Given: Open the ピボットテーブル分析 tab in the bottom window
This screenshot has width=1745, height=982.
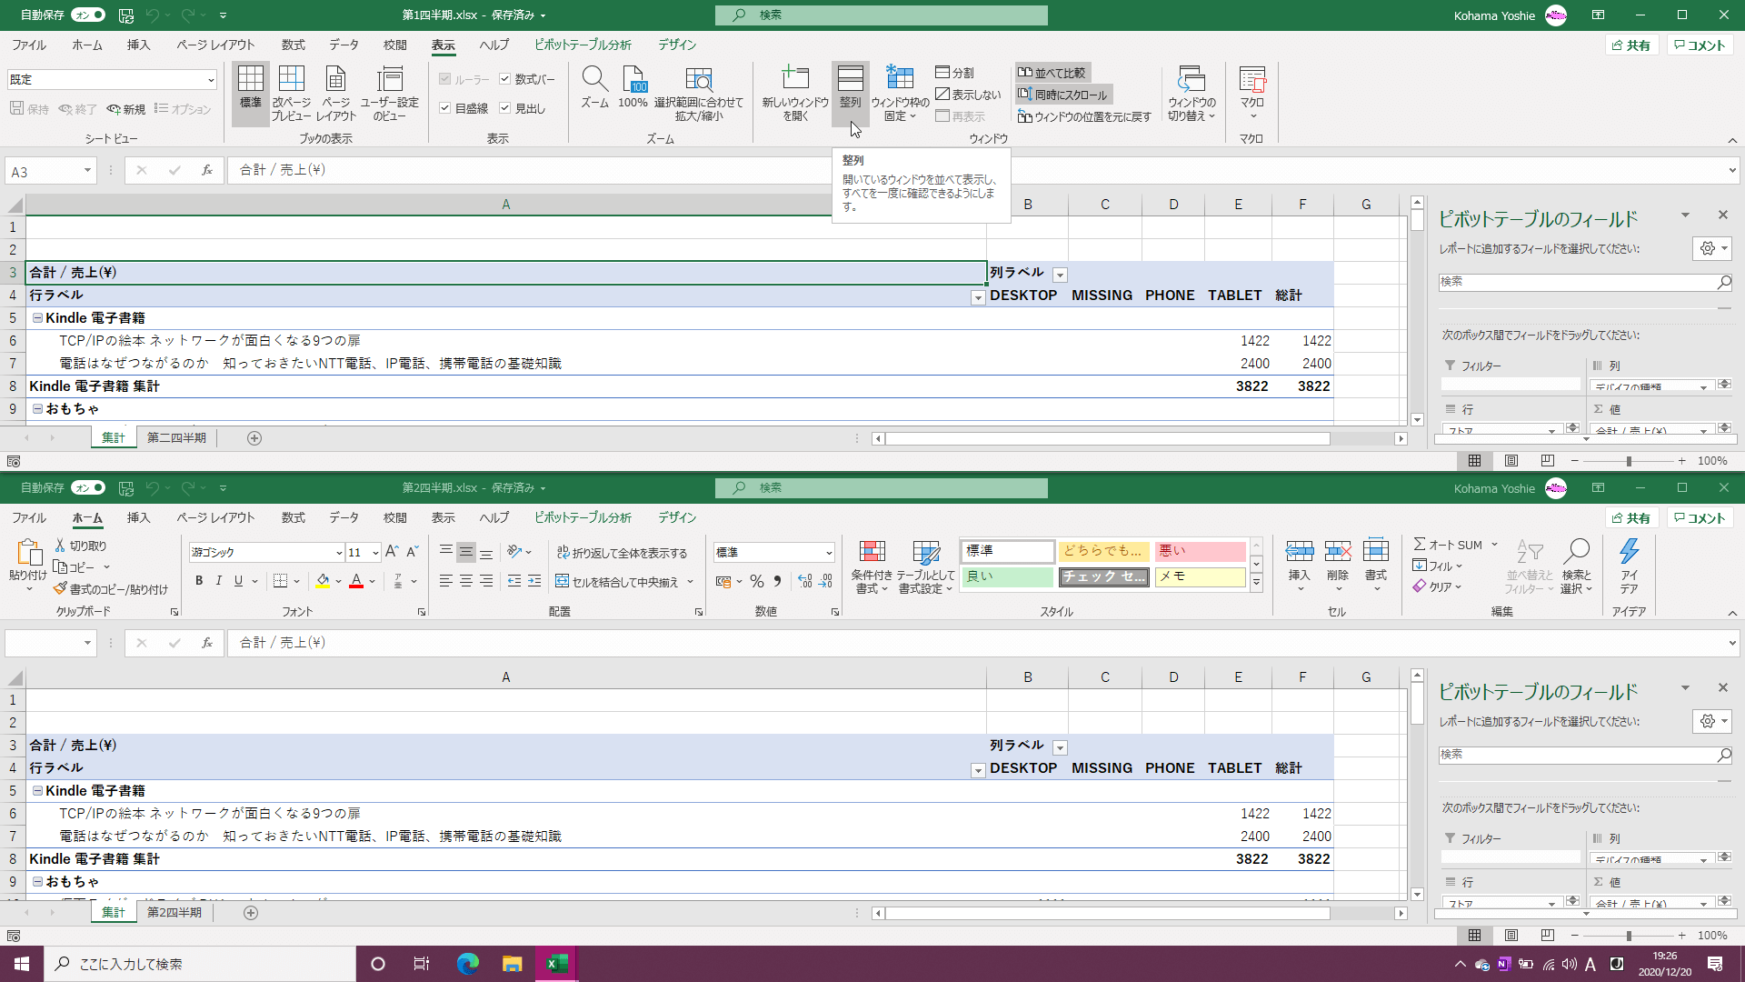Looking at the screenshot, I should click(x=583, y=517).
